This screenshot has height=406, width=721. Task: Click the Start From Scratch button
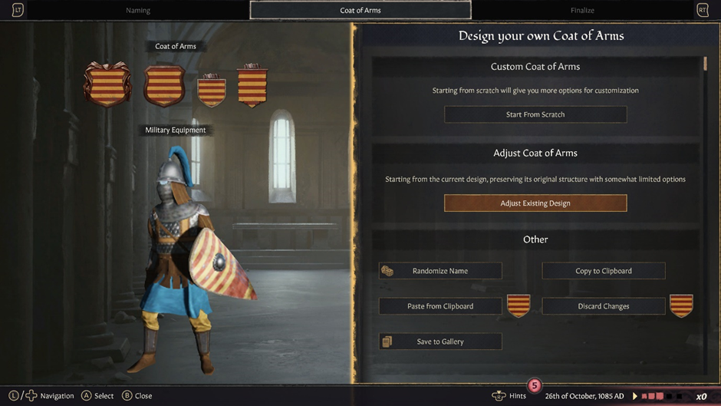535,114
